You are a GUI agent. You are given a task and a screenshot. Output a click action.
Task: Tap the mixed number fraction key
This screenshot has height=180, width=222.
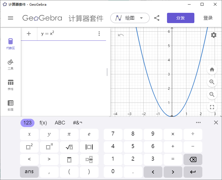pos(89,159)
